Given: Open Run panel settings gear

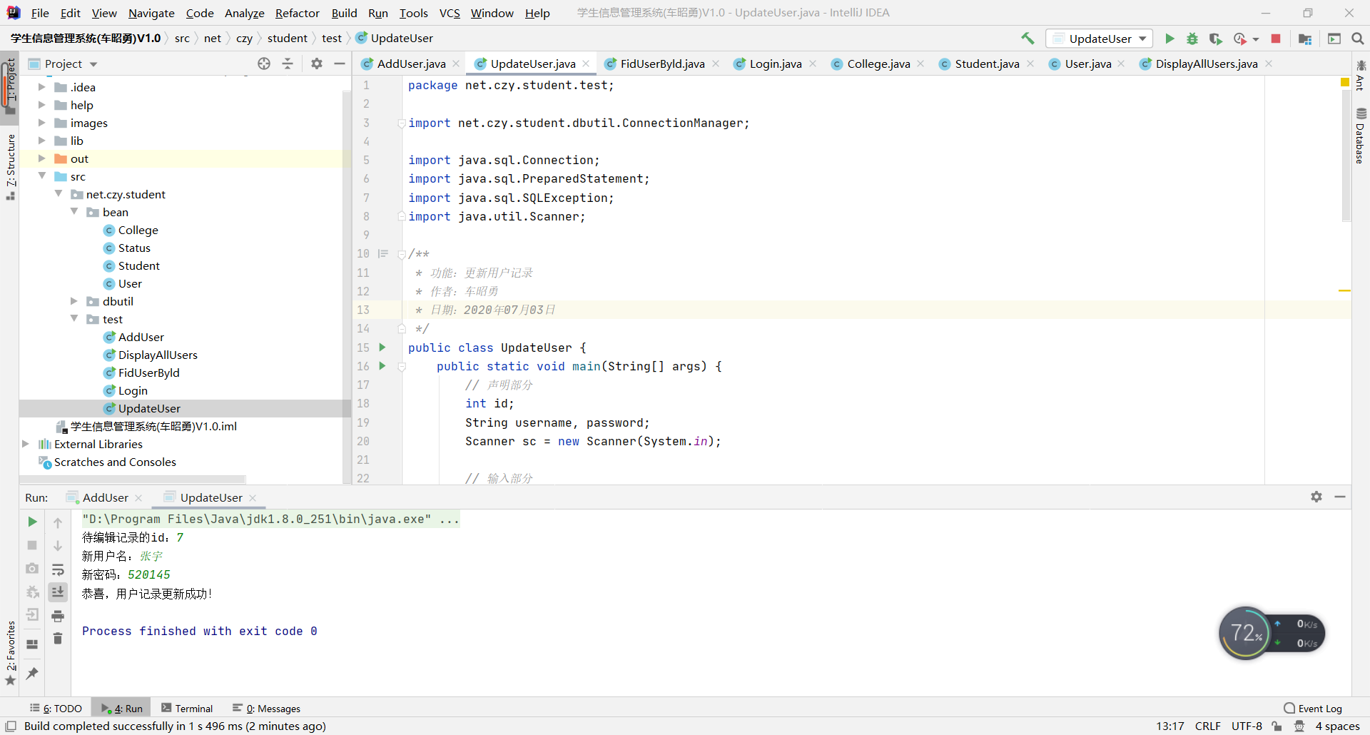Looking at the screenshot, I should (x=1316, y=497).
